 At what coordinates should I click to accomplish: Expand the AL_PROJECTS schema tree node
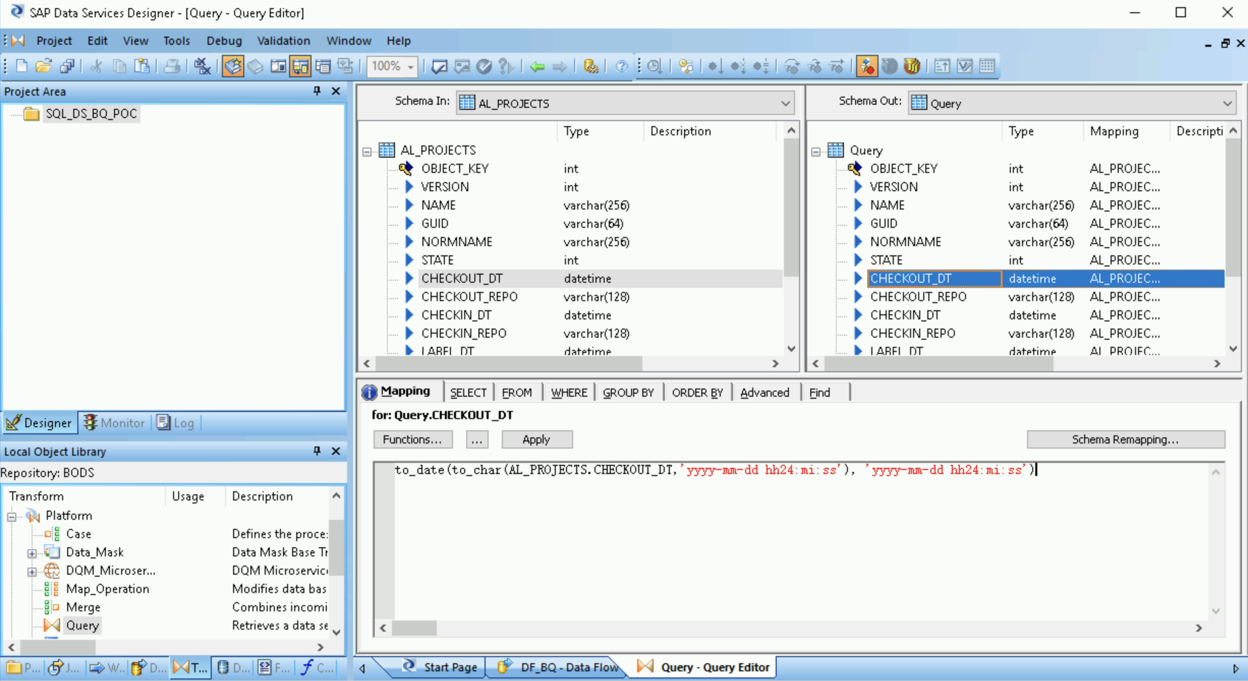(367, 150)
